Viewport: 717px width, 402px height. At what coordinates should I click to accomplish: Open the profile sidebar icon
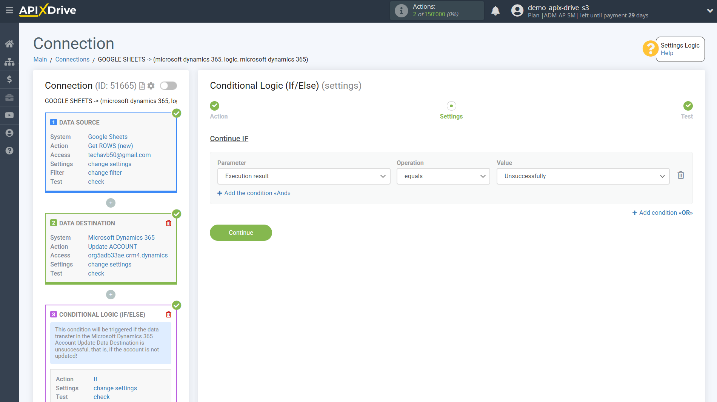(x=9, y=133)
